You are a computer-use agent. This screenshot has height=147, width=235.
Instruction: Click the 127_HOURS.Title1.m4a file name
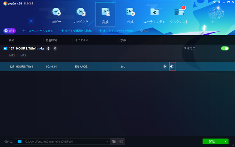27,48
